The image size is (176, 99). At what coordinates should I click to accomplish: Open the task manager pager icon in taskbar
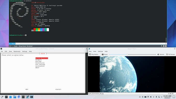[6, 97]
